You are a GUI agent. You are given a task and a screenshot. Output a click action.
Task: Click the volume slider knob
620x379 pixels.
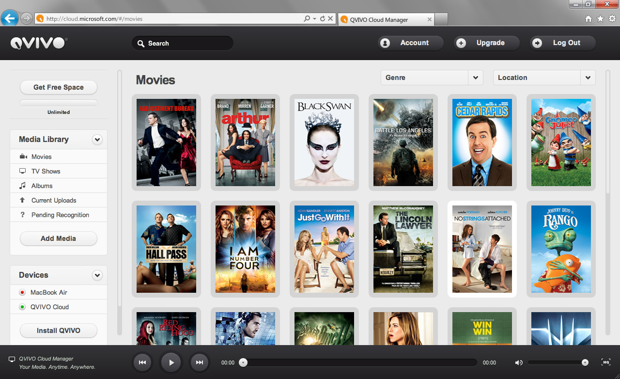click(x=585, y=363)
